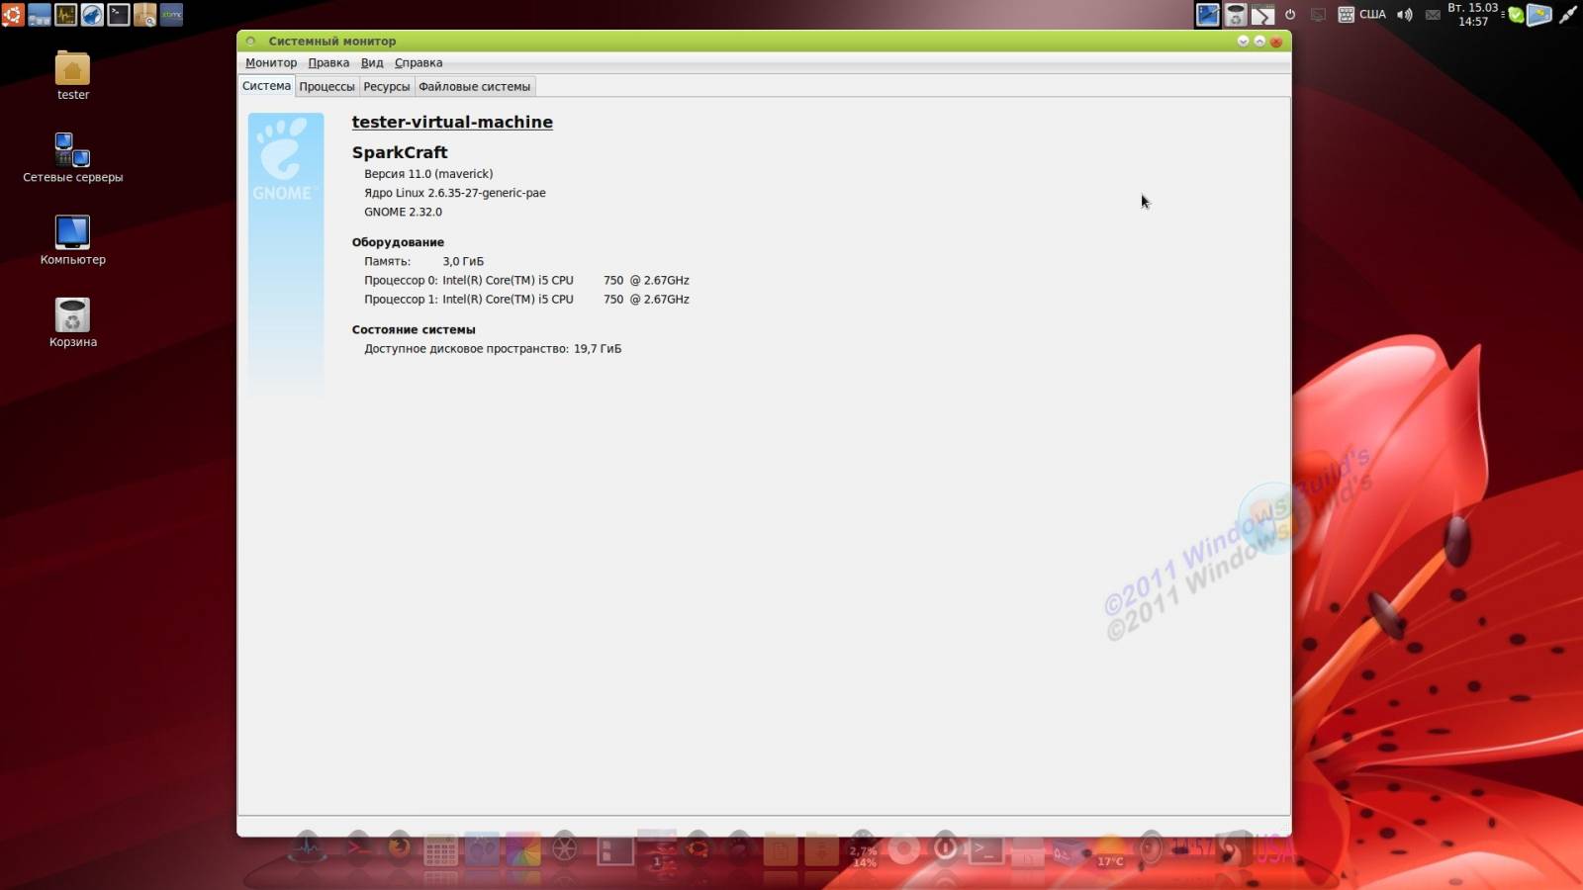The height and width of the screenshot is (890, 1583).
Task: Click the Оборудование section heading
Action: pyautogui.click(x=398, y=242)
